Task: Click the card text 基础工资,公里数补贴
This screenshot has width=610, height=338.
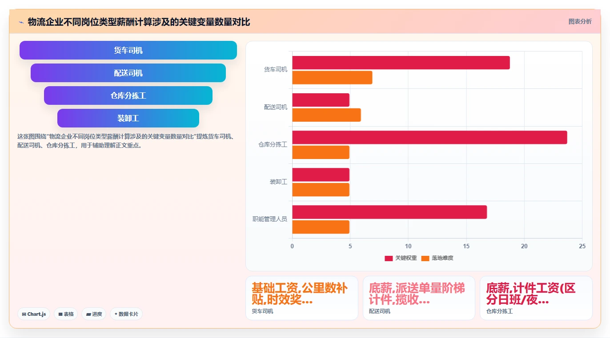Action: 300,294
